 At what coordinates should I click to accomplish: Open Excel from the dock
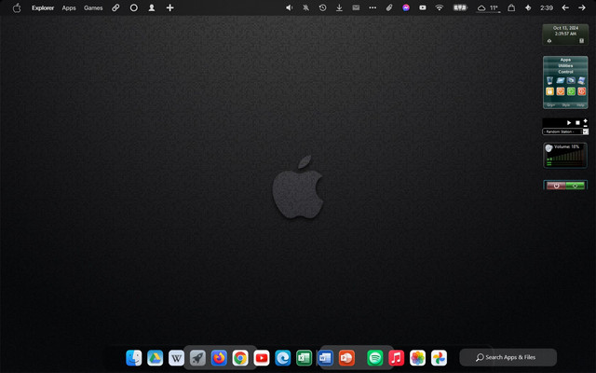[x=305, y=358]
